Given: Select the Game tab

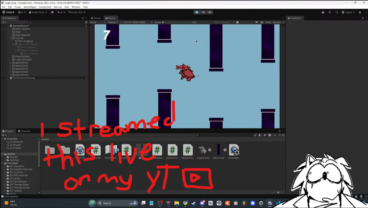Looking at the screenshot, I should [110, 18].
